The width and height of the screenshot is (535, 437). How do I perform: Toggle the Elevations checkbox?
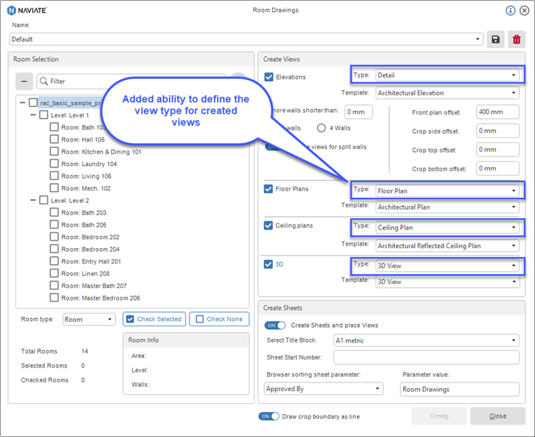click(269, 77)
